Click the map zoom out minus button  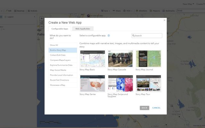[42, 27]
